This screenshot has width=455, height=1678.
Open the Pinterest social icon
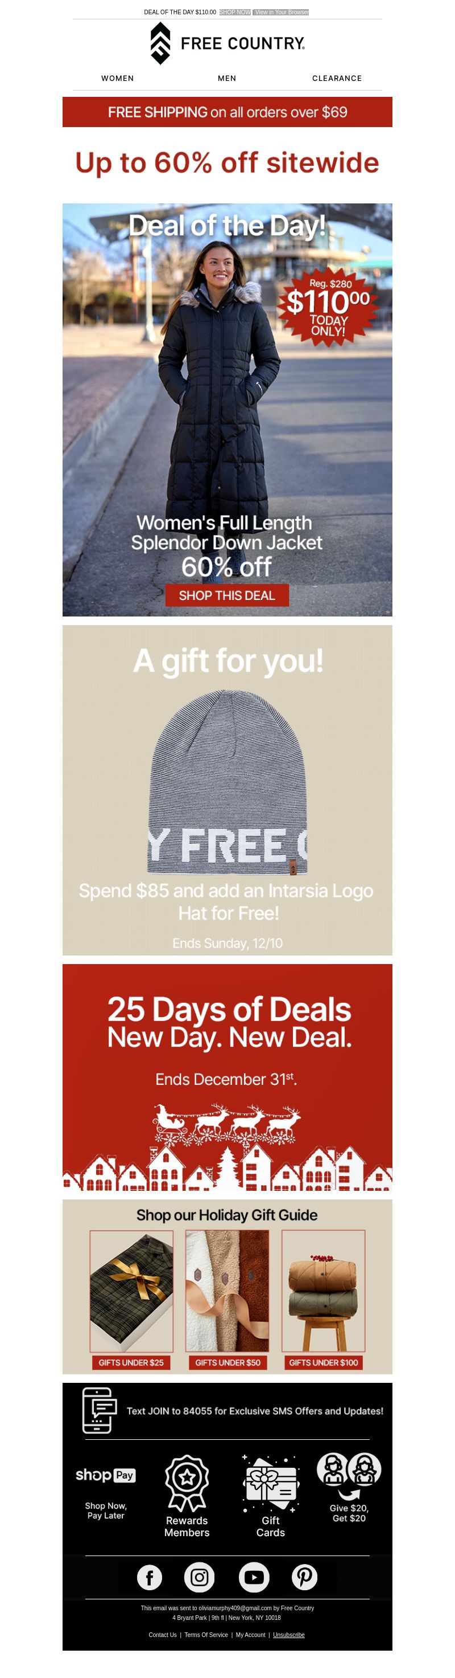pos(304,1577)
